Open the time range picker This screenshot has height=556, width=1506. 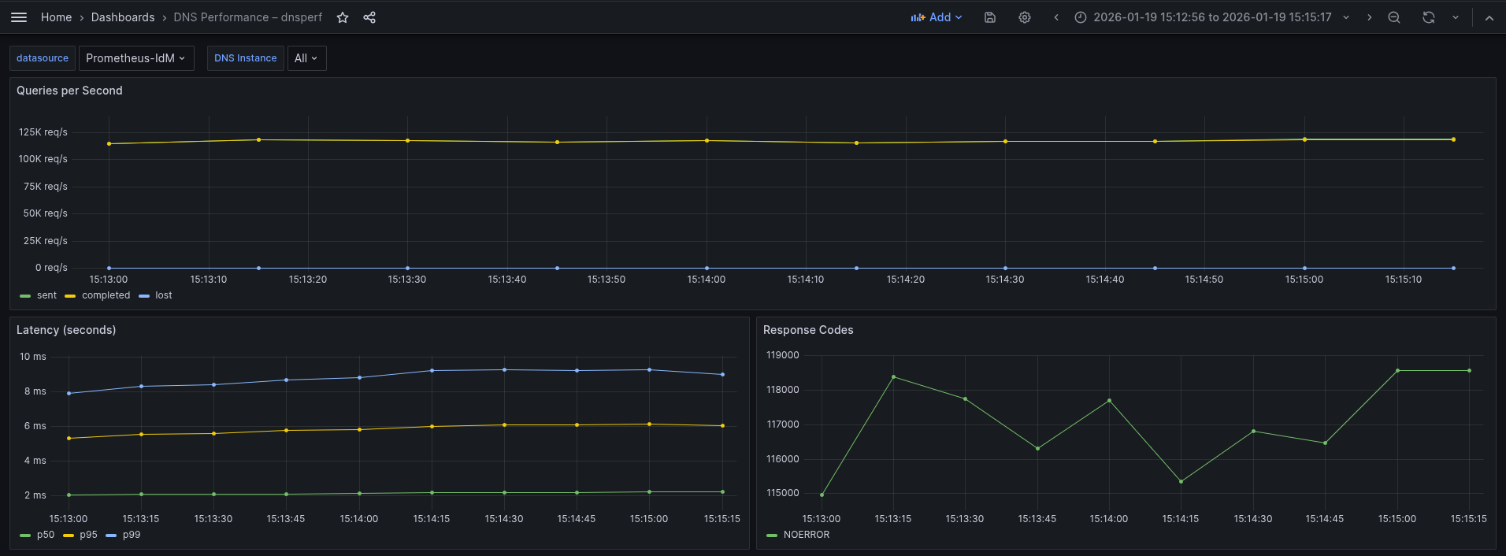point(1211,17)
